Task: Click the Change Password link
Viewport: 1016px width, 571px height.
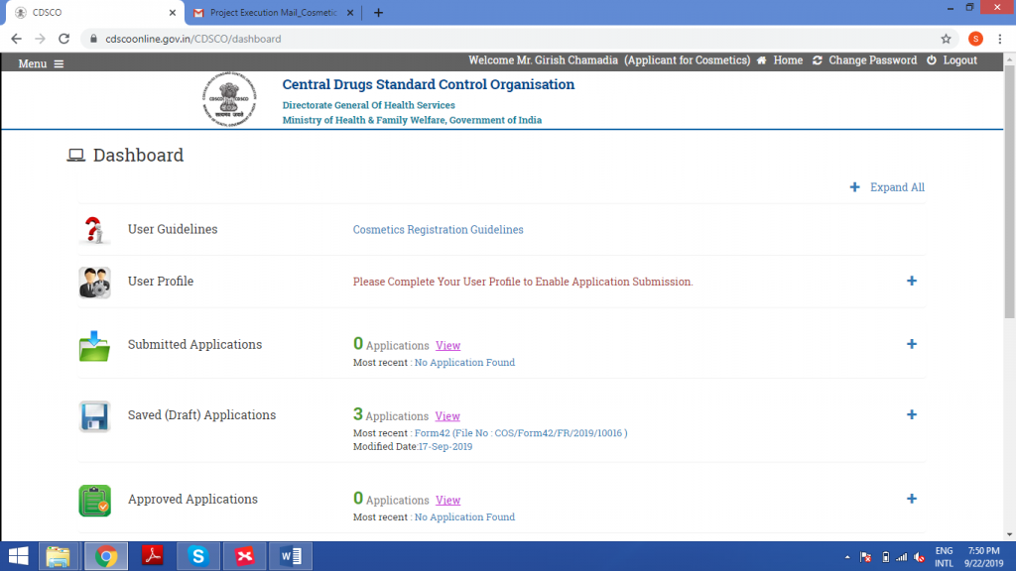Action: [x=873, y=60]
